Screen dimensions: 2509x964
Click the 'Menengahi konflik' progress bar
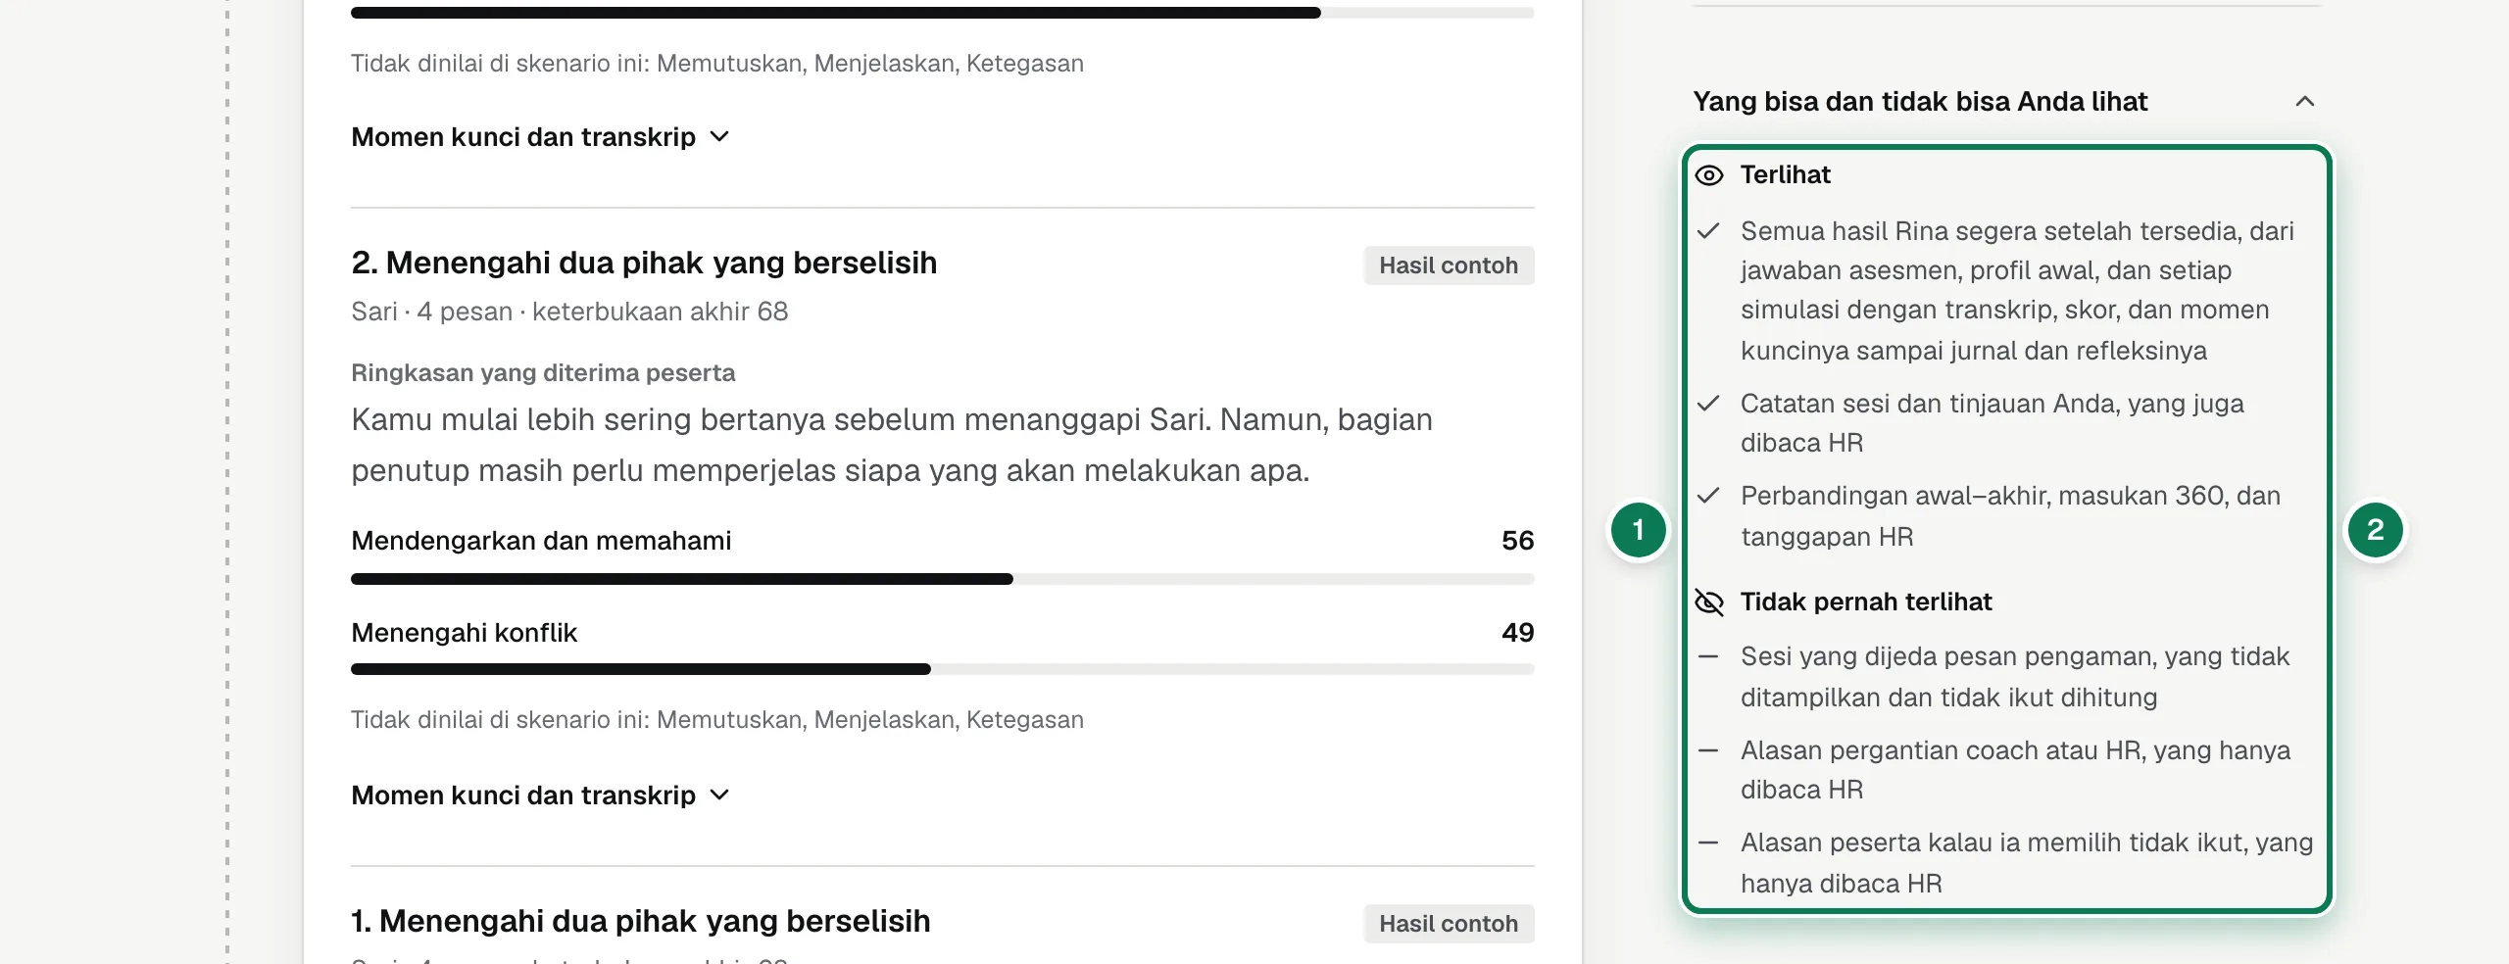(943, 669)
